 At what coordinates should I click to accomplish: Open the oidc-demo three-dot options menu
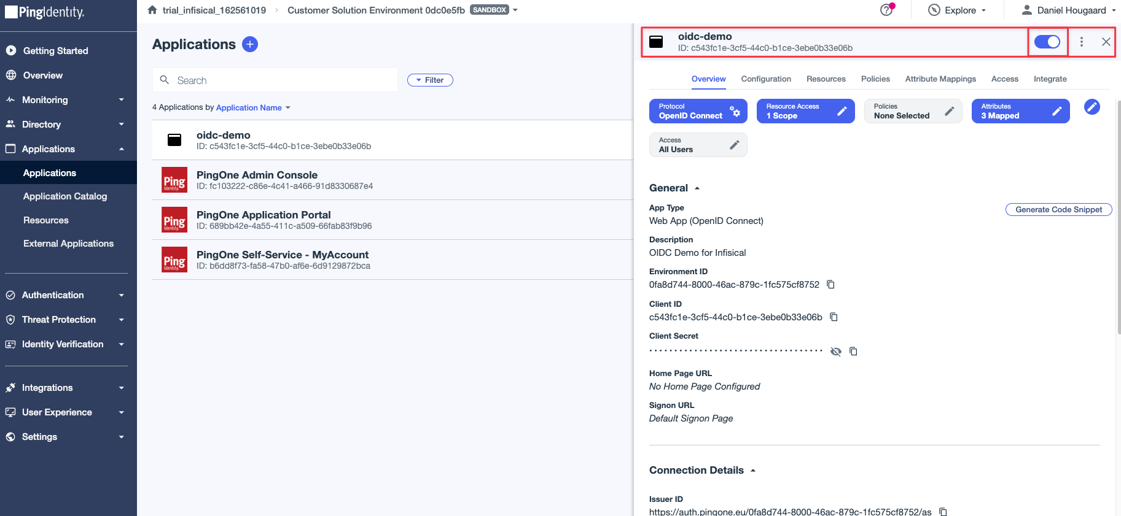point(1082,42)
